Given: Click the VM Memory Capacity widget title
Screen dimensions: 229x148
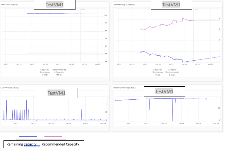Looking at the screenshot, I should pos(124,5).
